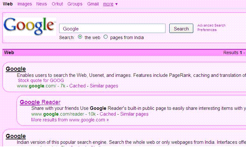This screenshot has width=246, height=147.
Task: Expand the 'more' dropdown in top navigation
Action: pos(110,4)
